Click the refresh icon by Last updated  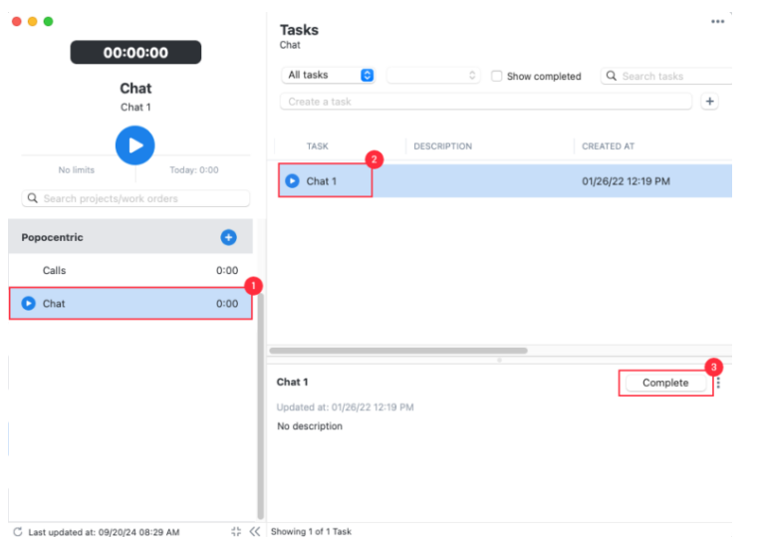pyautogui.click(x=18, y=532)
